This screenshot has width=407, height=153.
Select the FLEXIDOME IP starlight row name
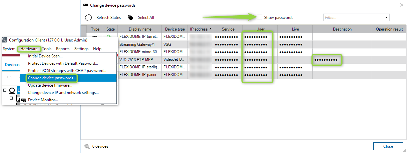[x=140, y=67]
